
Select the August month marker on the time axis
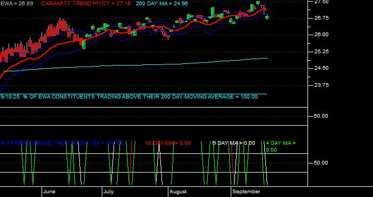point(178,192)
